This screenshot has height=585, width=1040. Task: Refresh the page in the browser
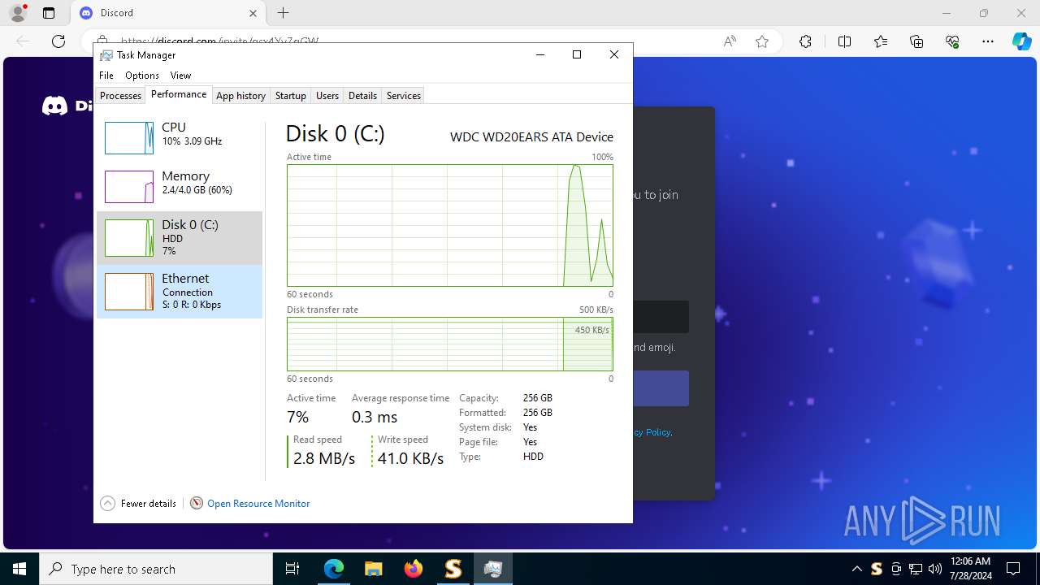pos(58,41)
